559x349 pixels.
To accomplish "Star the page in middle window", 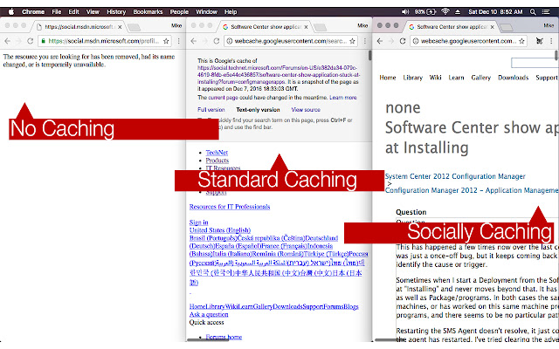I will [352, 41].
